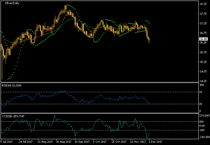Screen dimensions: 210x145
Task: Click the RSI scale value 100
Action: [202, 85]
